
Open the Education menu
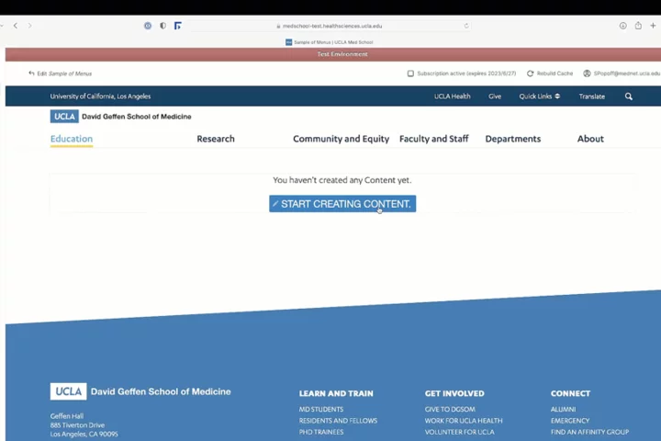pyautogui.click(x=72, y=139)
